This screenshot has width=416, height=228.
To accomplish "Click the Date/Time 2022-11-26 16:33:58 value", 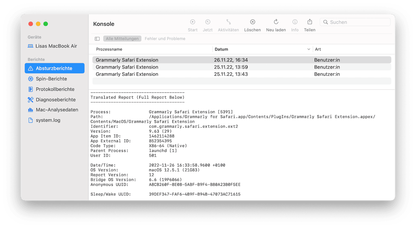I will pos(187,165).
